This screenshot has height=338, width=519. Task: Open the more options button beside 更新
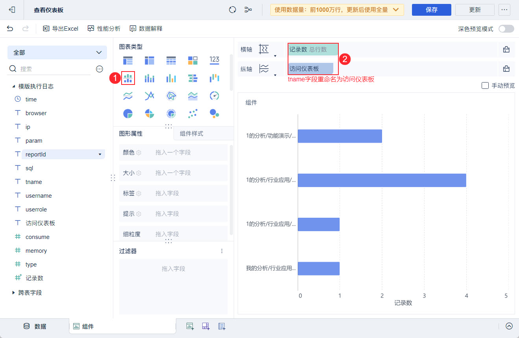(504, 10)
